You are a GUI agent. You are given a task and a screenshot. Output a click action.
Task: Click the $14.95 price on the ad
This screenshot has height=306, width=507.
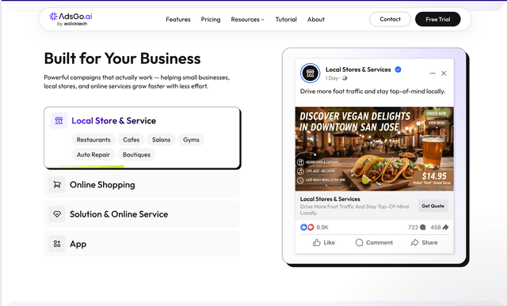[x=434, y=176]
